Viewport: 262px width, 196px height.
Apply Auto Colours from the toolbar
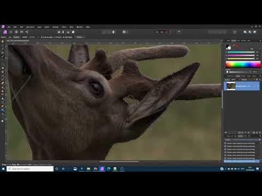68,32
